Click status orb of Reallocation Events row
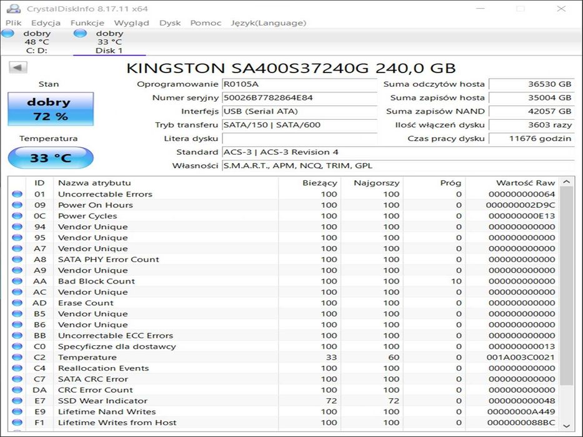 [x=17, y=368]
